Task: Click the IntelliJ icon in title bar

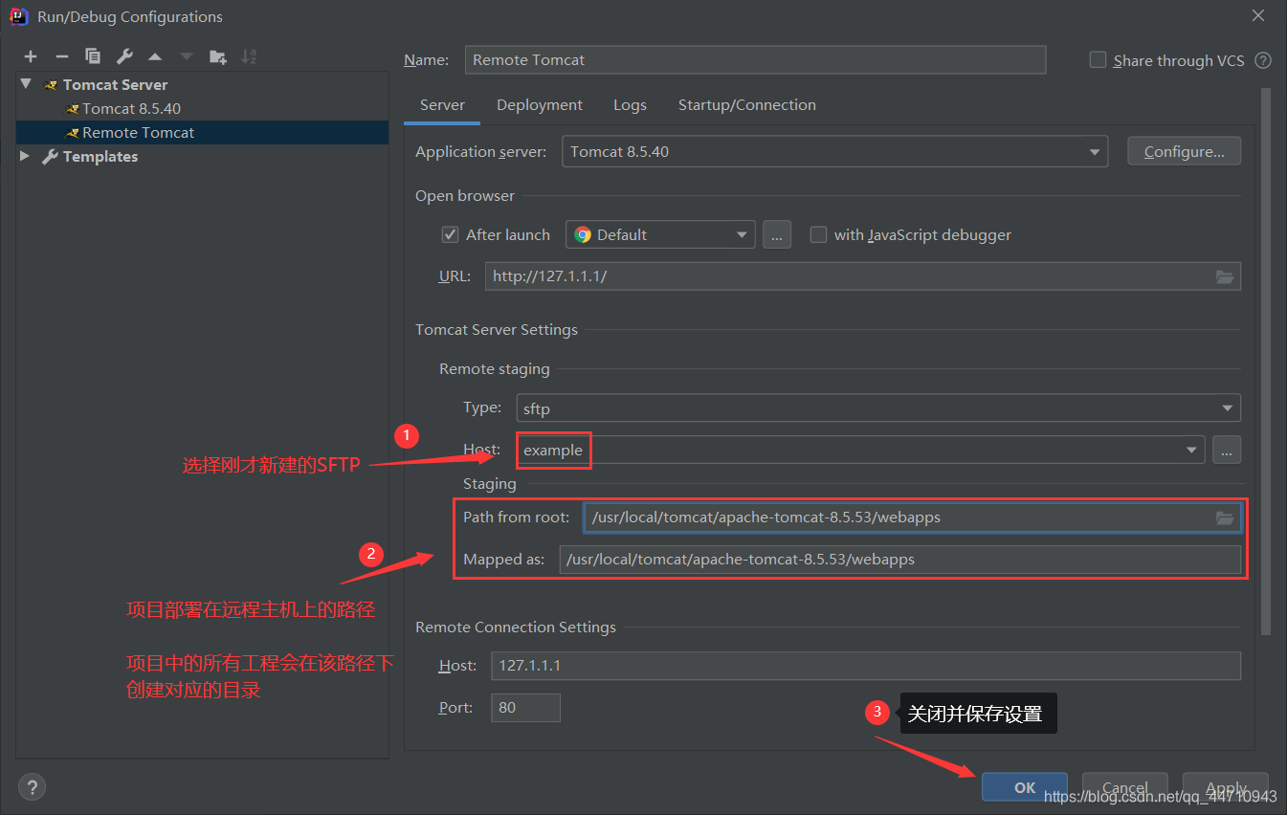Action: [18, 16]
